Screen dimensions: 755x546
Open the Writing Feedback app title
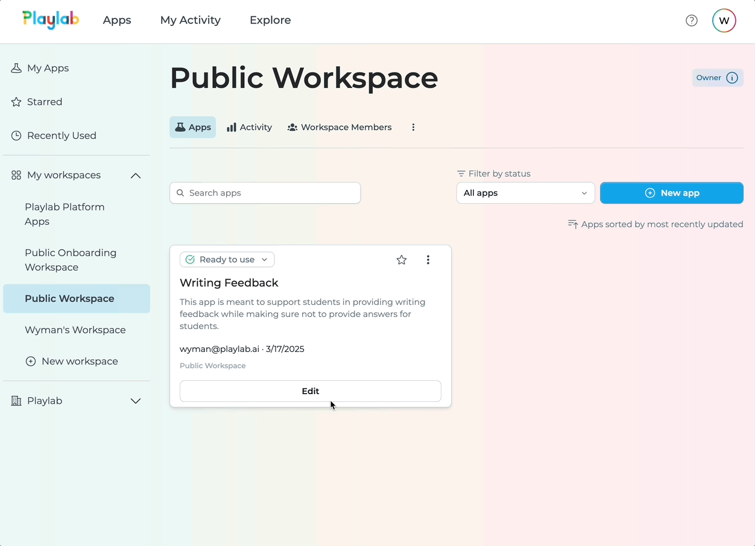point(229,283)
